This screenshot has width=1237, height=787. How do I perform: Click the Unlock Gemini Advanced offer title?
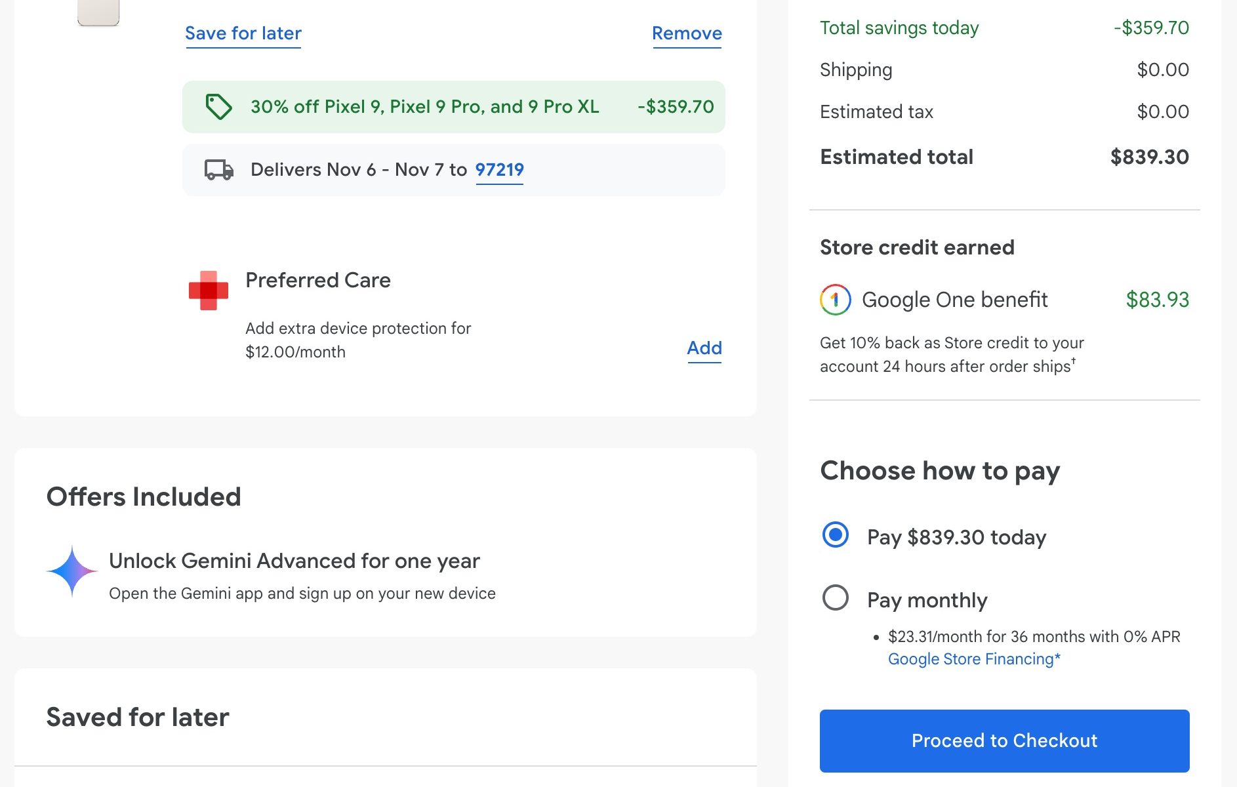pos(294,561)
